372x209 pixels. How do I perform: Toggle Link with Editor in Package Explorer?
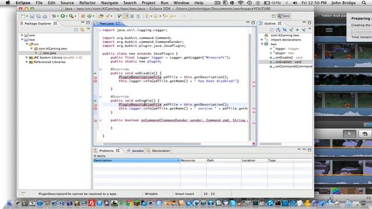pos(83,30)
